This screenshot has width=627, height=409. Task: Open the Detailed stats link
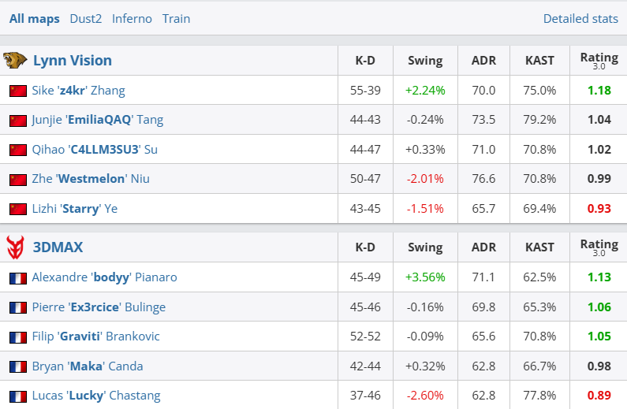(580, 18)
